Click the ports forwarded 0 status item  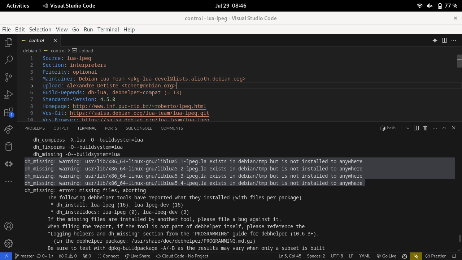click(x=87, y=256)
